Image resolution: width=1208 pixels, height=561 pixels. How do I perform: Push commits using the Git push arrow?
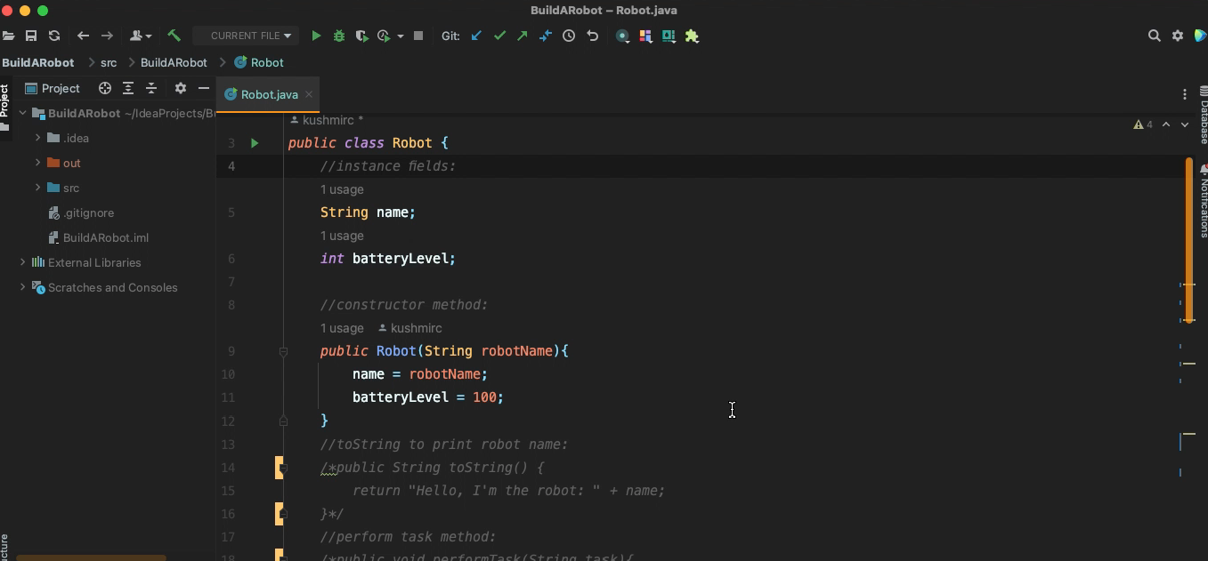click(523, 36)
